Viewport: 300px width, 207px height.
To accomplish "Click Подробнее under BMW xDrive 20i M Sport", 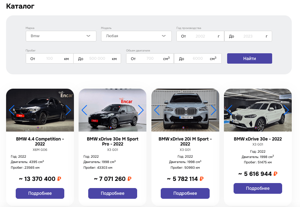I will [185, 193].
